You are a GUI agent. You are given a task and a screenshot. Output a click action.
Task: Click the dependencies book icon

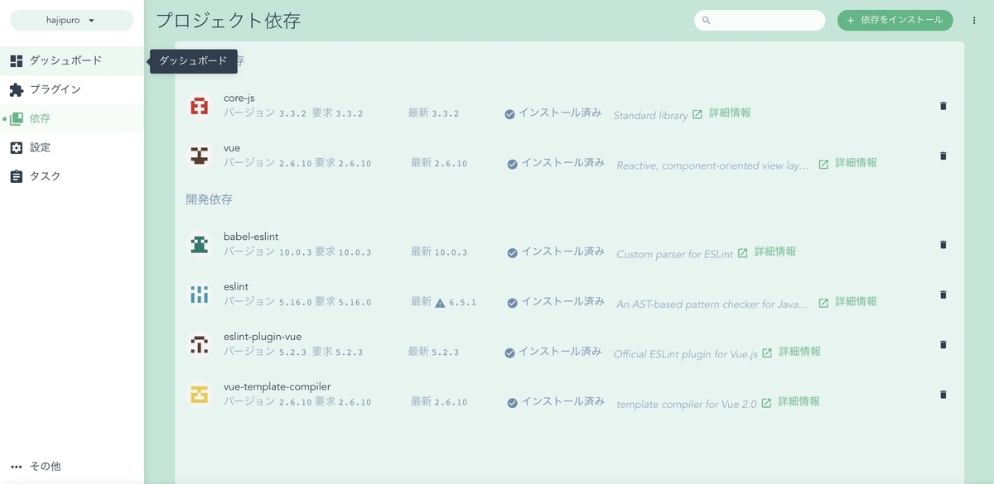[17, 118]
